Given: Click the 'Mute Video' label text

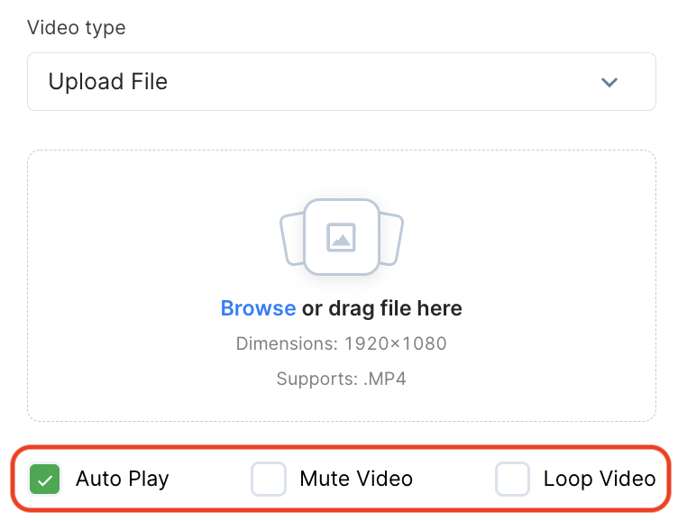Looking at the screenshot, I should pos(356,479).
